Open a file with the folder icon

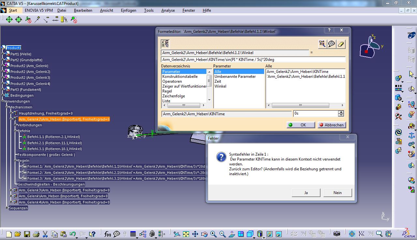[x=18, y=234]
